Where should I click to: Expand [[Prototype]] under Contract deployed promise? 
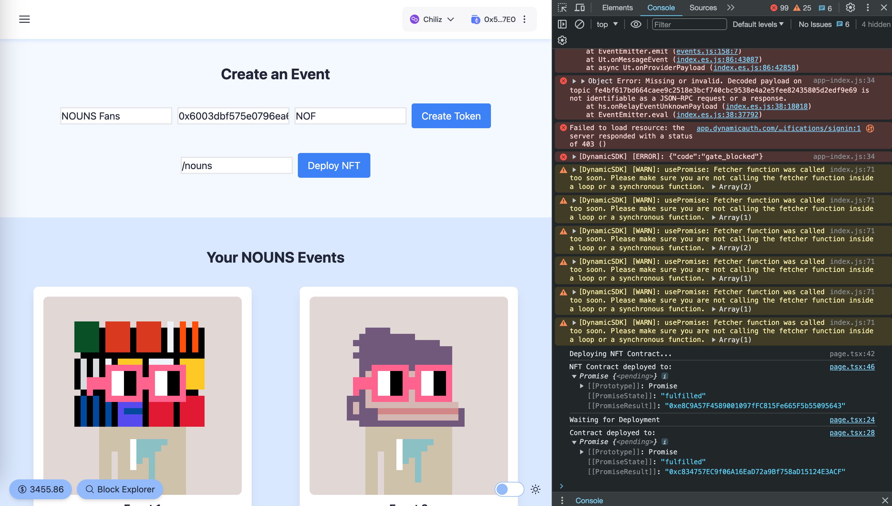click(581, 452)
